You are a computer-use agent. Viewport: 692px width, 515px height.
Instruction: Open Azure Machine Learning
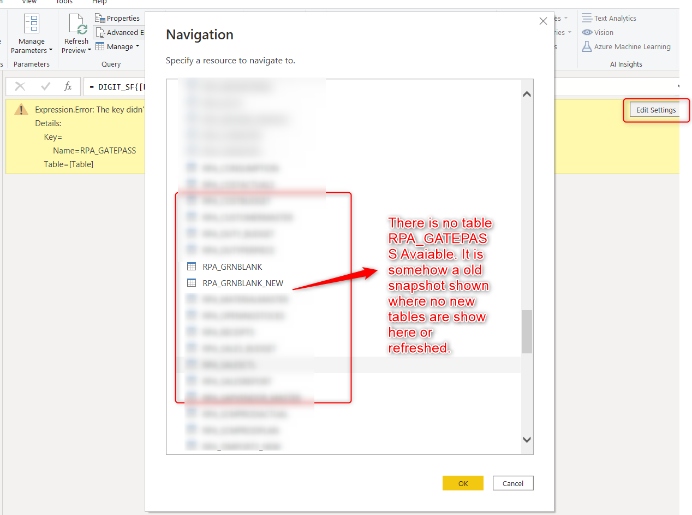click(x=627, y=46)
